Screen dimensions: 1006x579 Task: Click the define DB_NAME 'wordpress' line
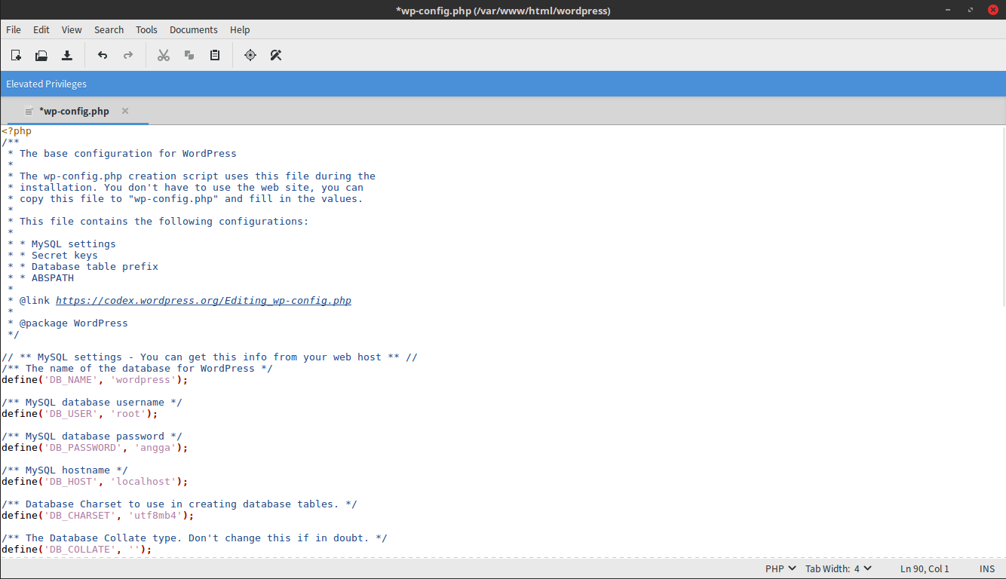pyautogui.click(x=94, y=380)
